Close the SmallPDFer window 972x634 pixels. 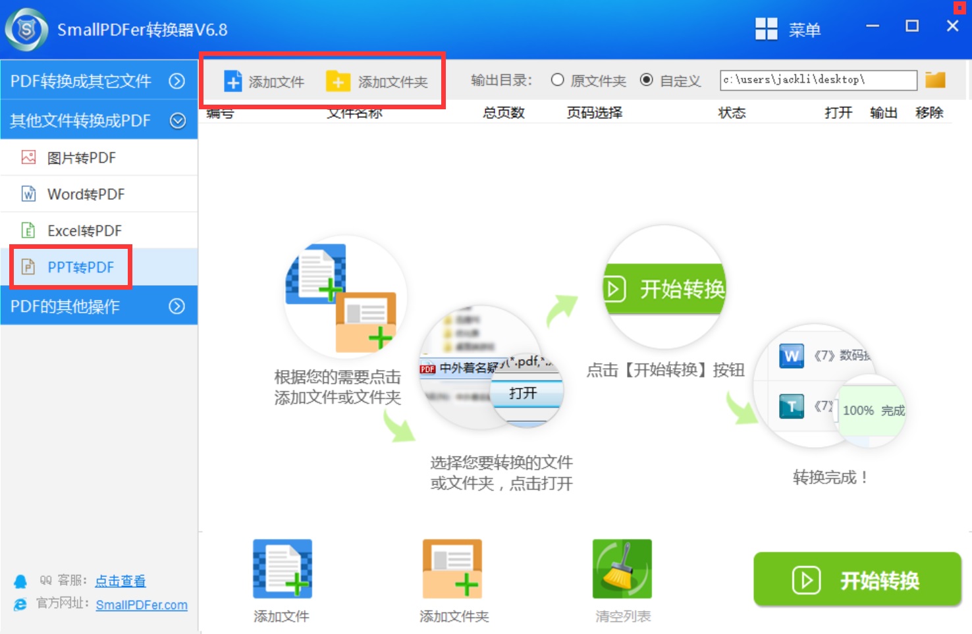point(952,26)
